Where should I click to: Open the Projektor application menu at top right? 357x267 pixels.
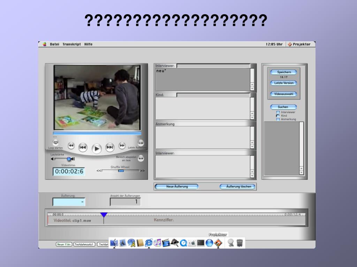pyautogui.click(x=299, y=44)
